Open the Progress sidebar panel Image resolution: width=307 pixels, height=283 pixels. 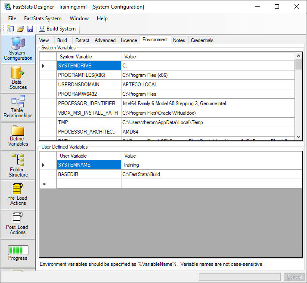[18, 253]
